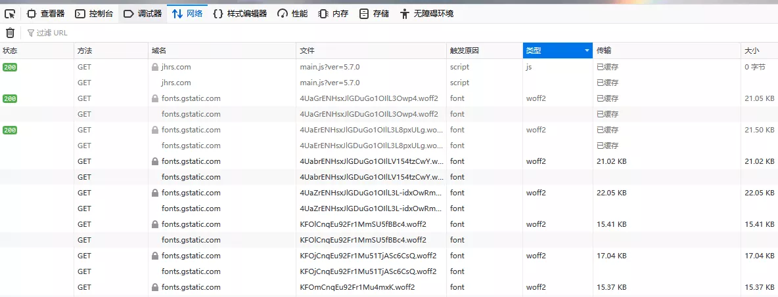The width and height of the screenshot is (778, 297).
Task: Click lock icon beside first jhrs.com
Action: 155,67
